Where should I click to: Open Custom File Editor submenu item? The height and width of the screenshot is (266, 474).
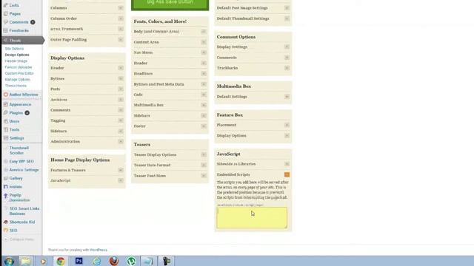click(x=19, y=73)
